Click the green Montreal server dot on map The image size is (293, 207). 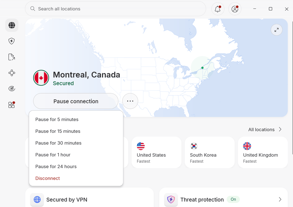202,68
